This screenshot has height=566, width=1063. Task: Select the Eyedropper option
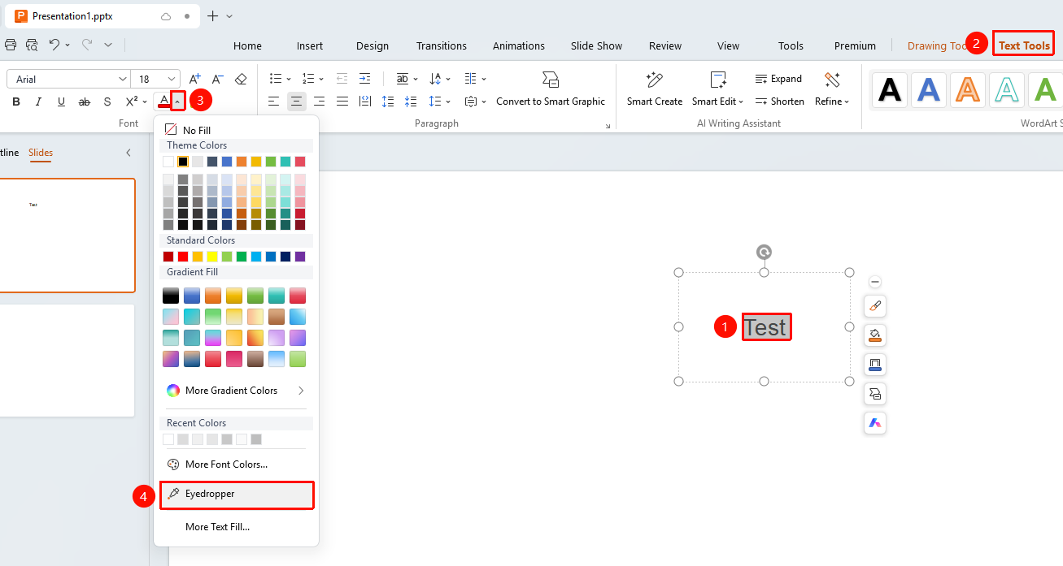(237, 494)
